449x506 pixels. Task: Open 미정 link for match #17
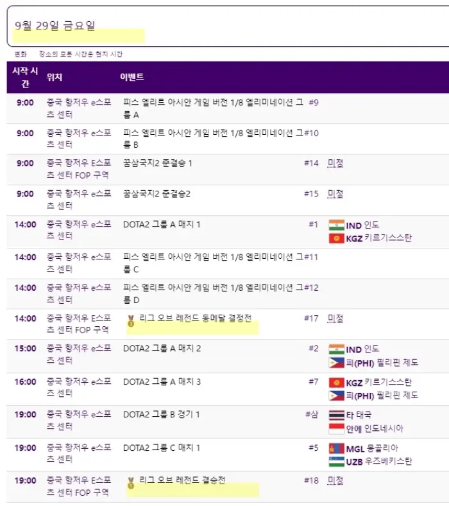coord(335,318)
